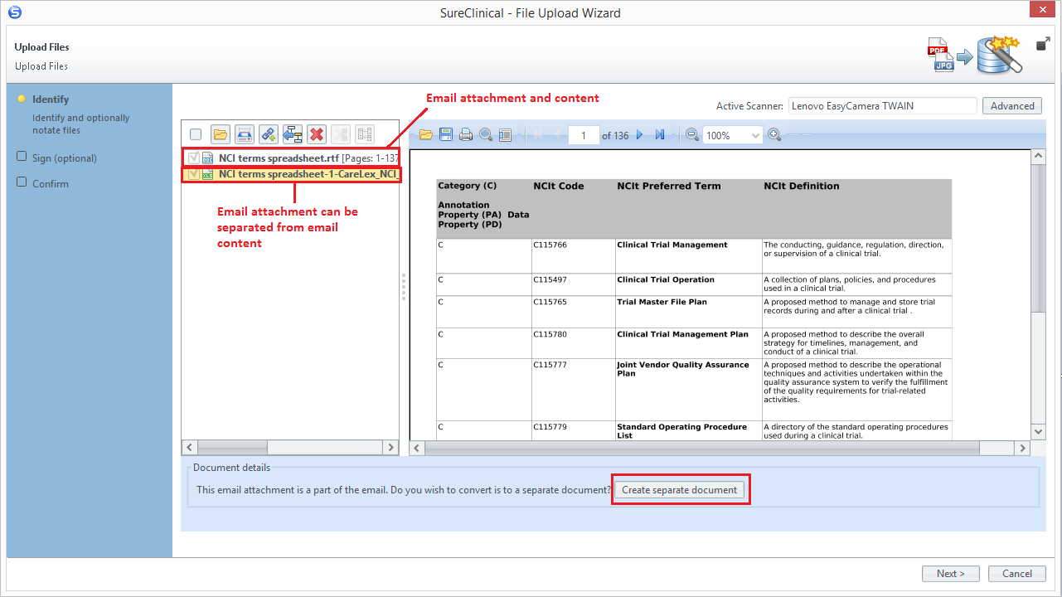
Task: Click the Create separate document button
Action: (680, 490)
